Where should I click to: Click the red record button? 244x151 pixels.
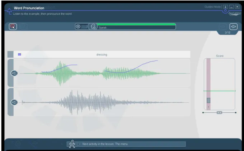click(13, 26)
